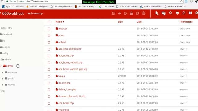
Task: Click the 37.2 kB size of bb.jpg
Action: (122, 76)
